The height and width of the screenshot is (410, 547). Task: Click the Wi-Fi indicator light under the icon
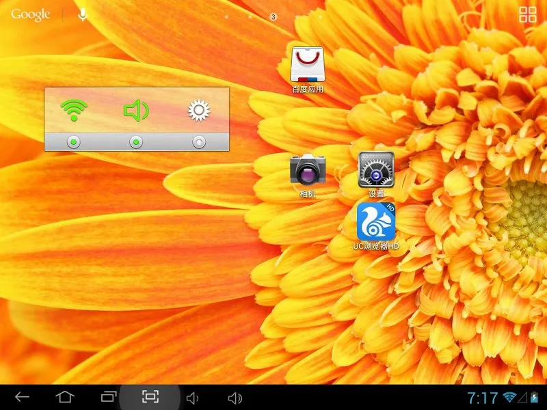tap(73, 142)
